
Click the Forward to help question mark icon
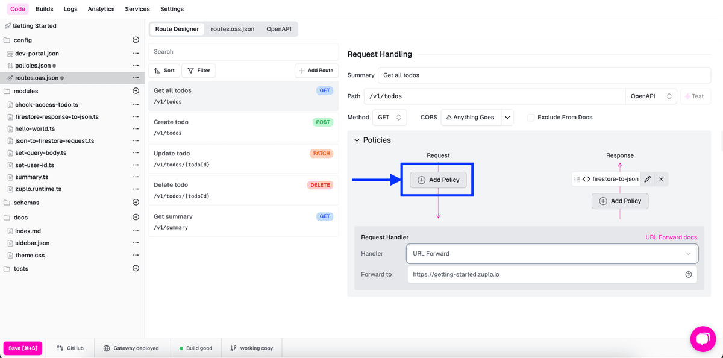click(x=689, y=274)
